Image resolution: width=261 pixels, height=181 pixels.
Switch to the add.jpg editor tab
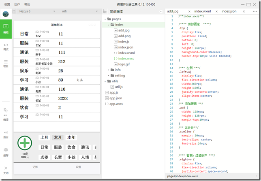coord(173,11)
